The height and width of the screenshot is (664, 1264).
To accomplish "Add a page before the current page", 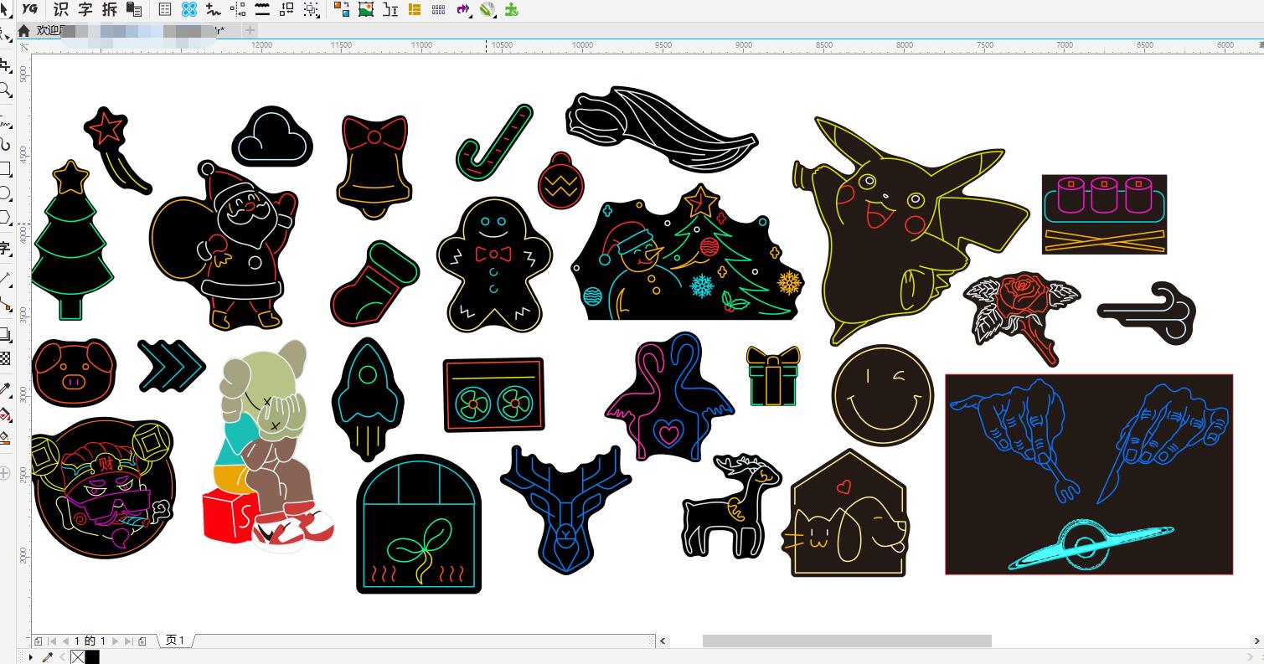I will click(x=39, y=641).
